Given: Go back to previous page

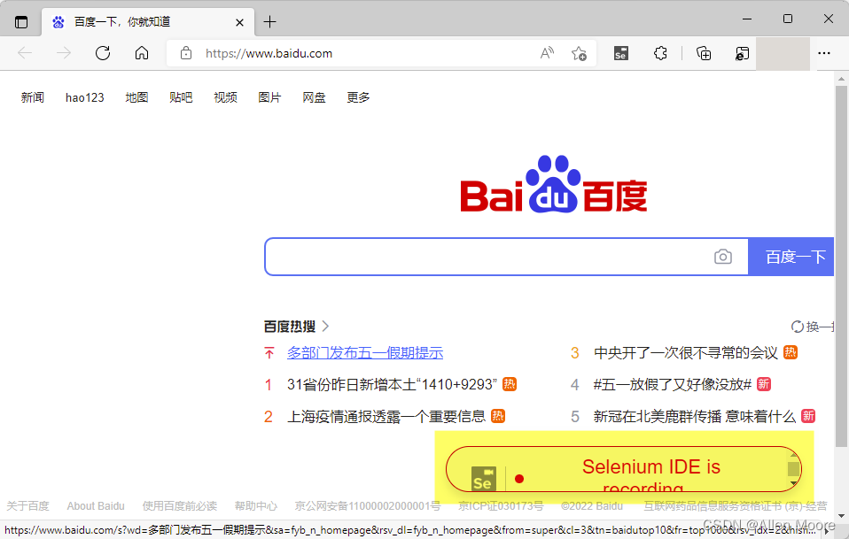Looking at the screenshot, I should click(25, 53).
